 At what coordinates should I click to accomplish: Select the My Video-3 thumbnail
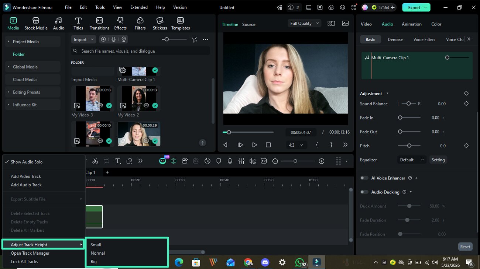[93, 98]
